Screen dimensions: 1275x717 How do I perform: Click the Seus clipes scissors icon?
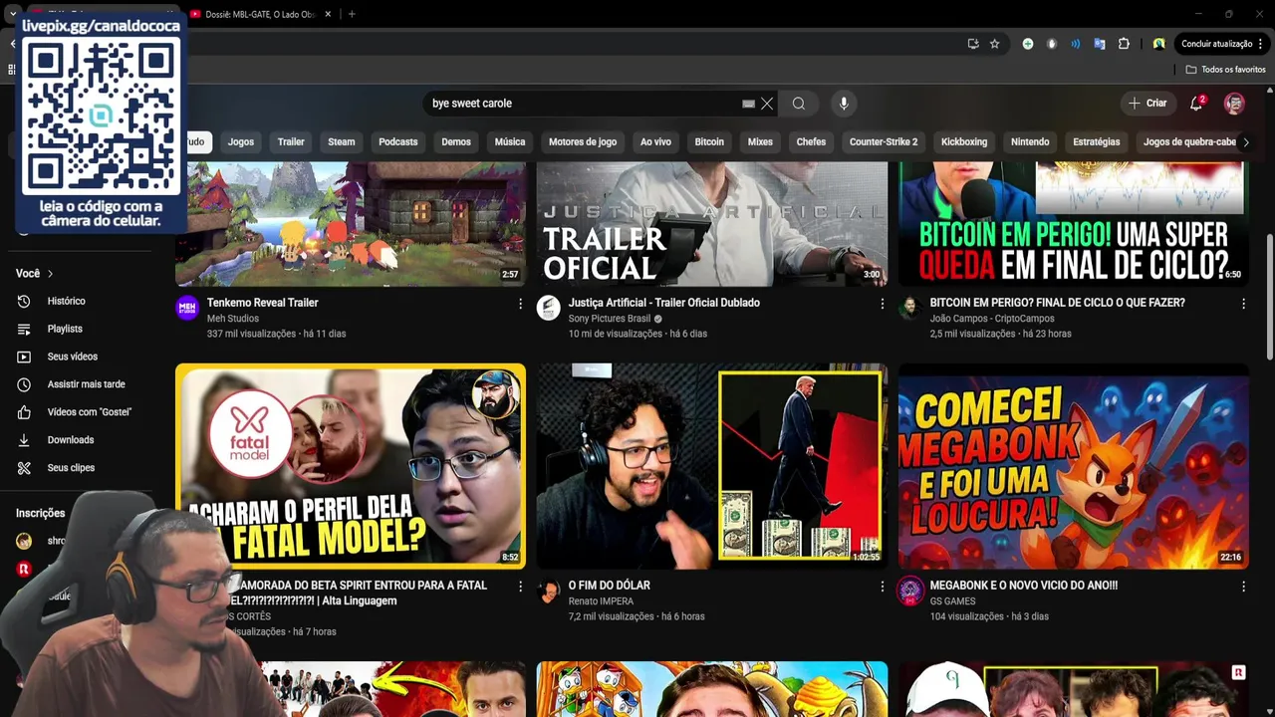pyautogui.click(x=24, y=468)
